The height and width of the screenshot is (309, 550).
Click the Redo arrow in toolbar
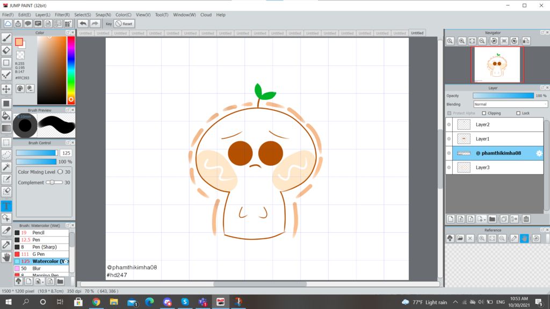tap(95, 24)
